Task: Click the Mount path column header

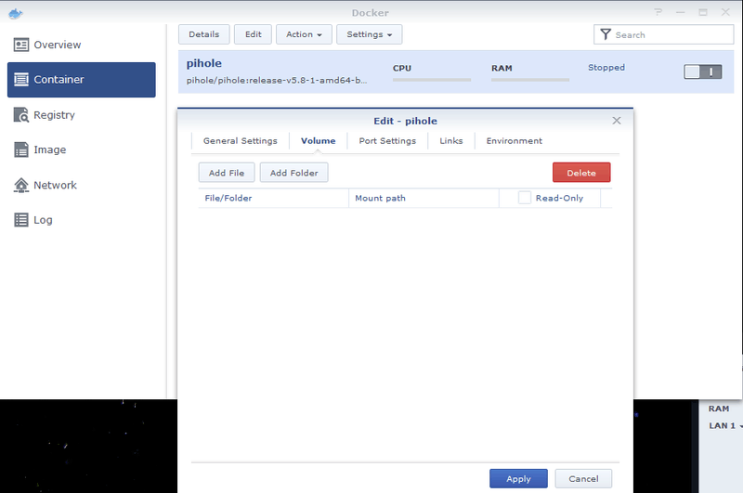Action: pos(424,199)
